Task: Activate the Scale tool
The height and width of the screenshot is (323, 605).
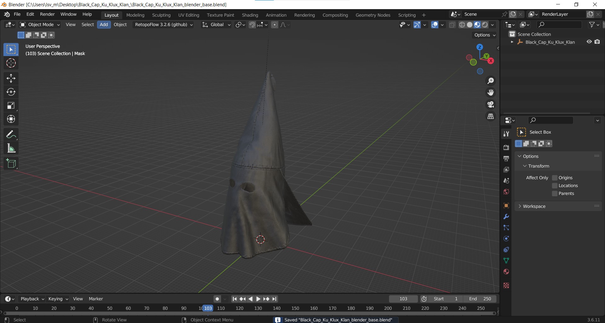Action: pyautogui.click(x=11, y=106)
